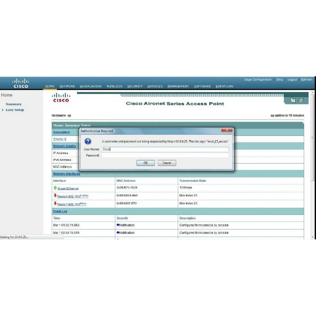316x316 pixels.
Task: Click the green up arrow beside GigabitEthernet
Action: pyautogui.click(x=55, y=188)
